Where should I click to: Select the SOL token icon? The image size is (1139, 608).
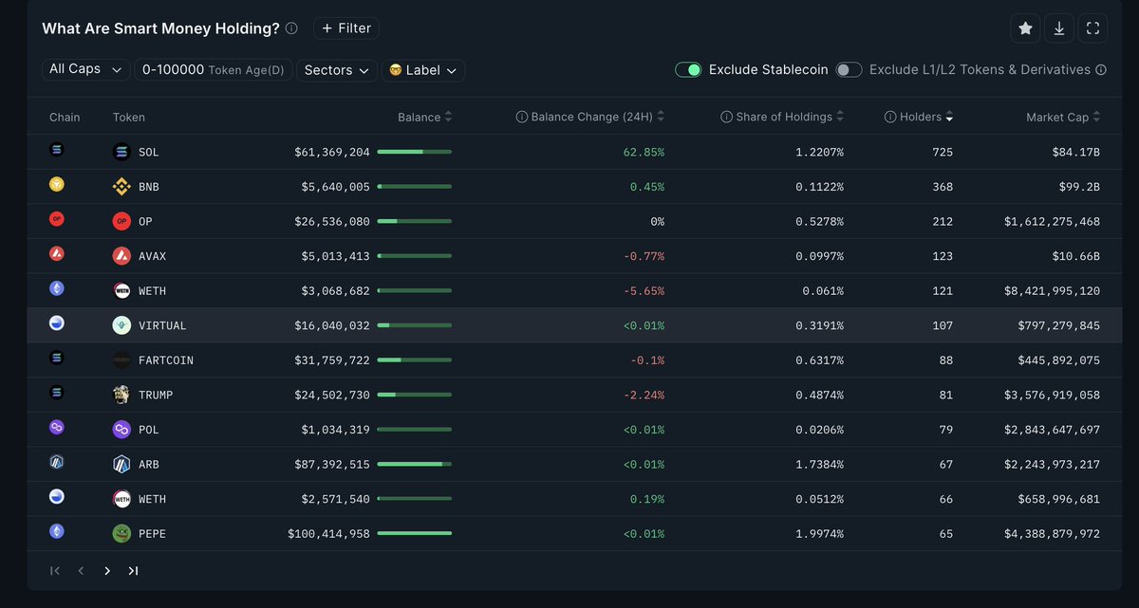coord(121,151)
